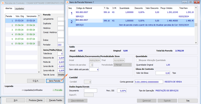The image size is (201, 104).
Task: Click the up arrow of the parcelas list scrollbar
Action: pyautogui.click(x=39, y=16)
